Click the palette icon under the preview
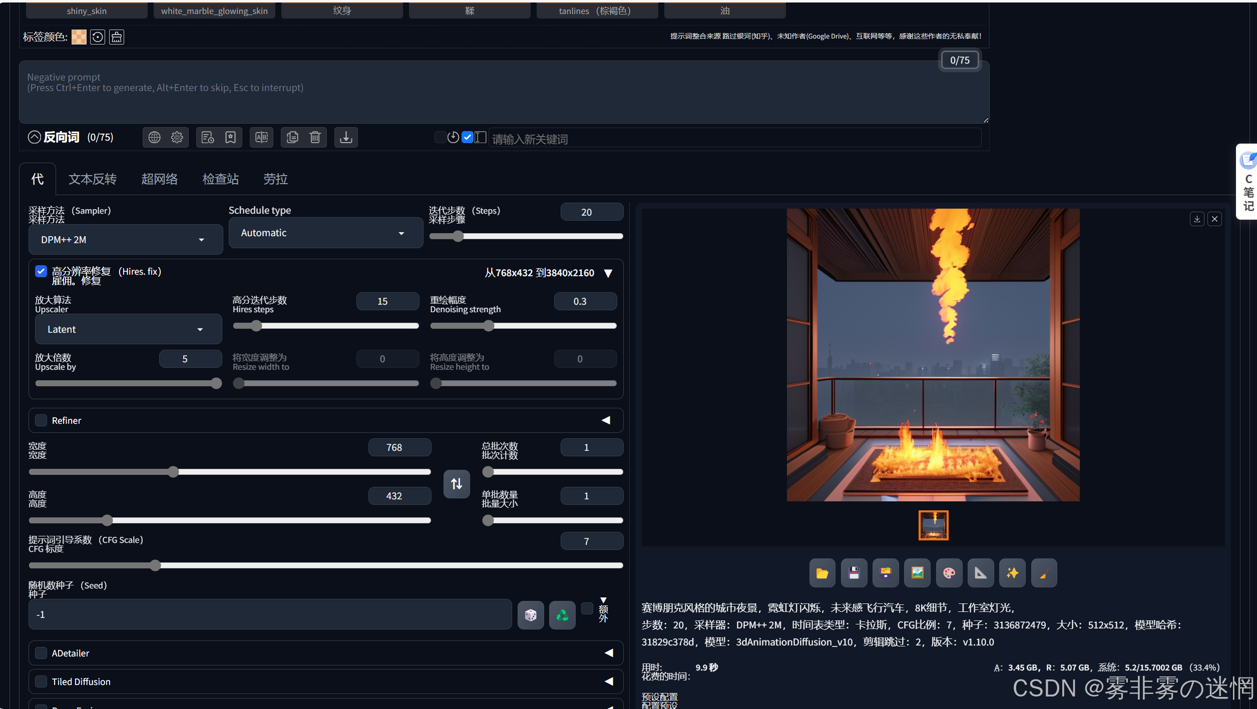The height and width of the screenshot is (709, 1257). tap(949, 573)
